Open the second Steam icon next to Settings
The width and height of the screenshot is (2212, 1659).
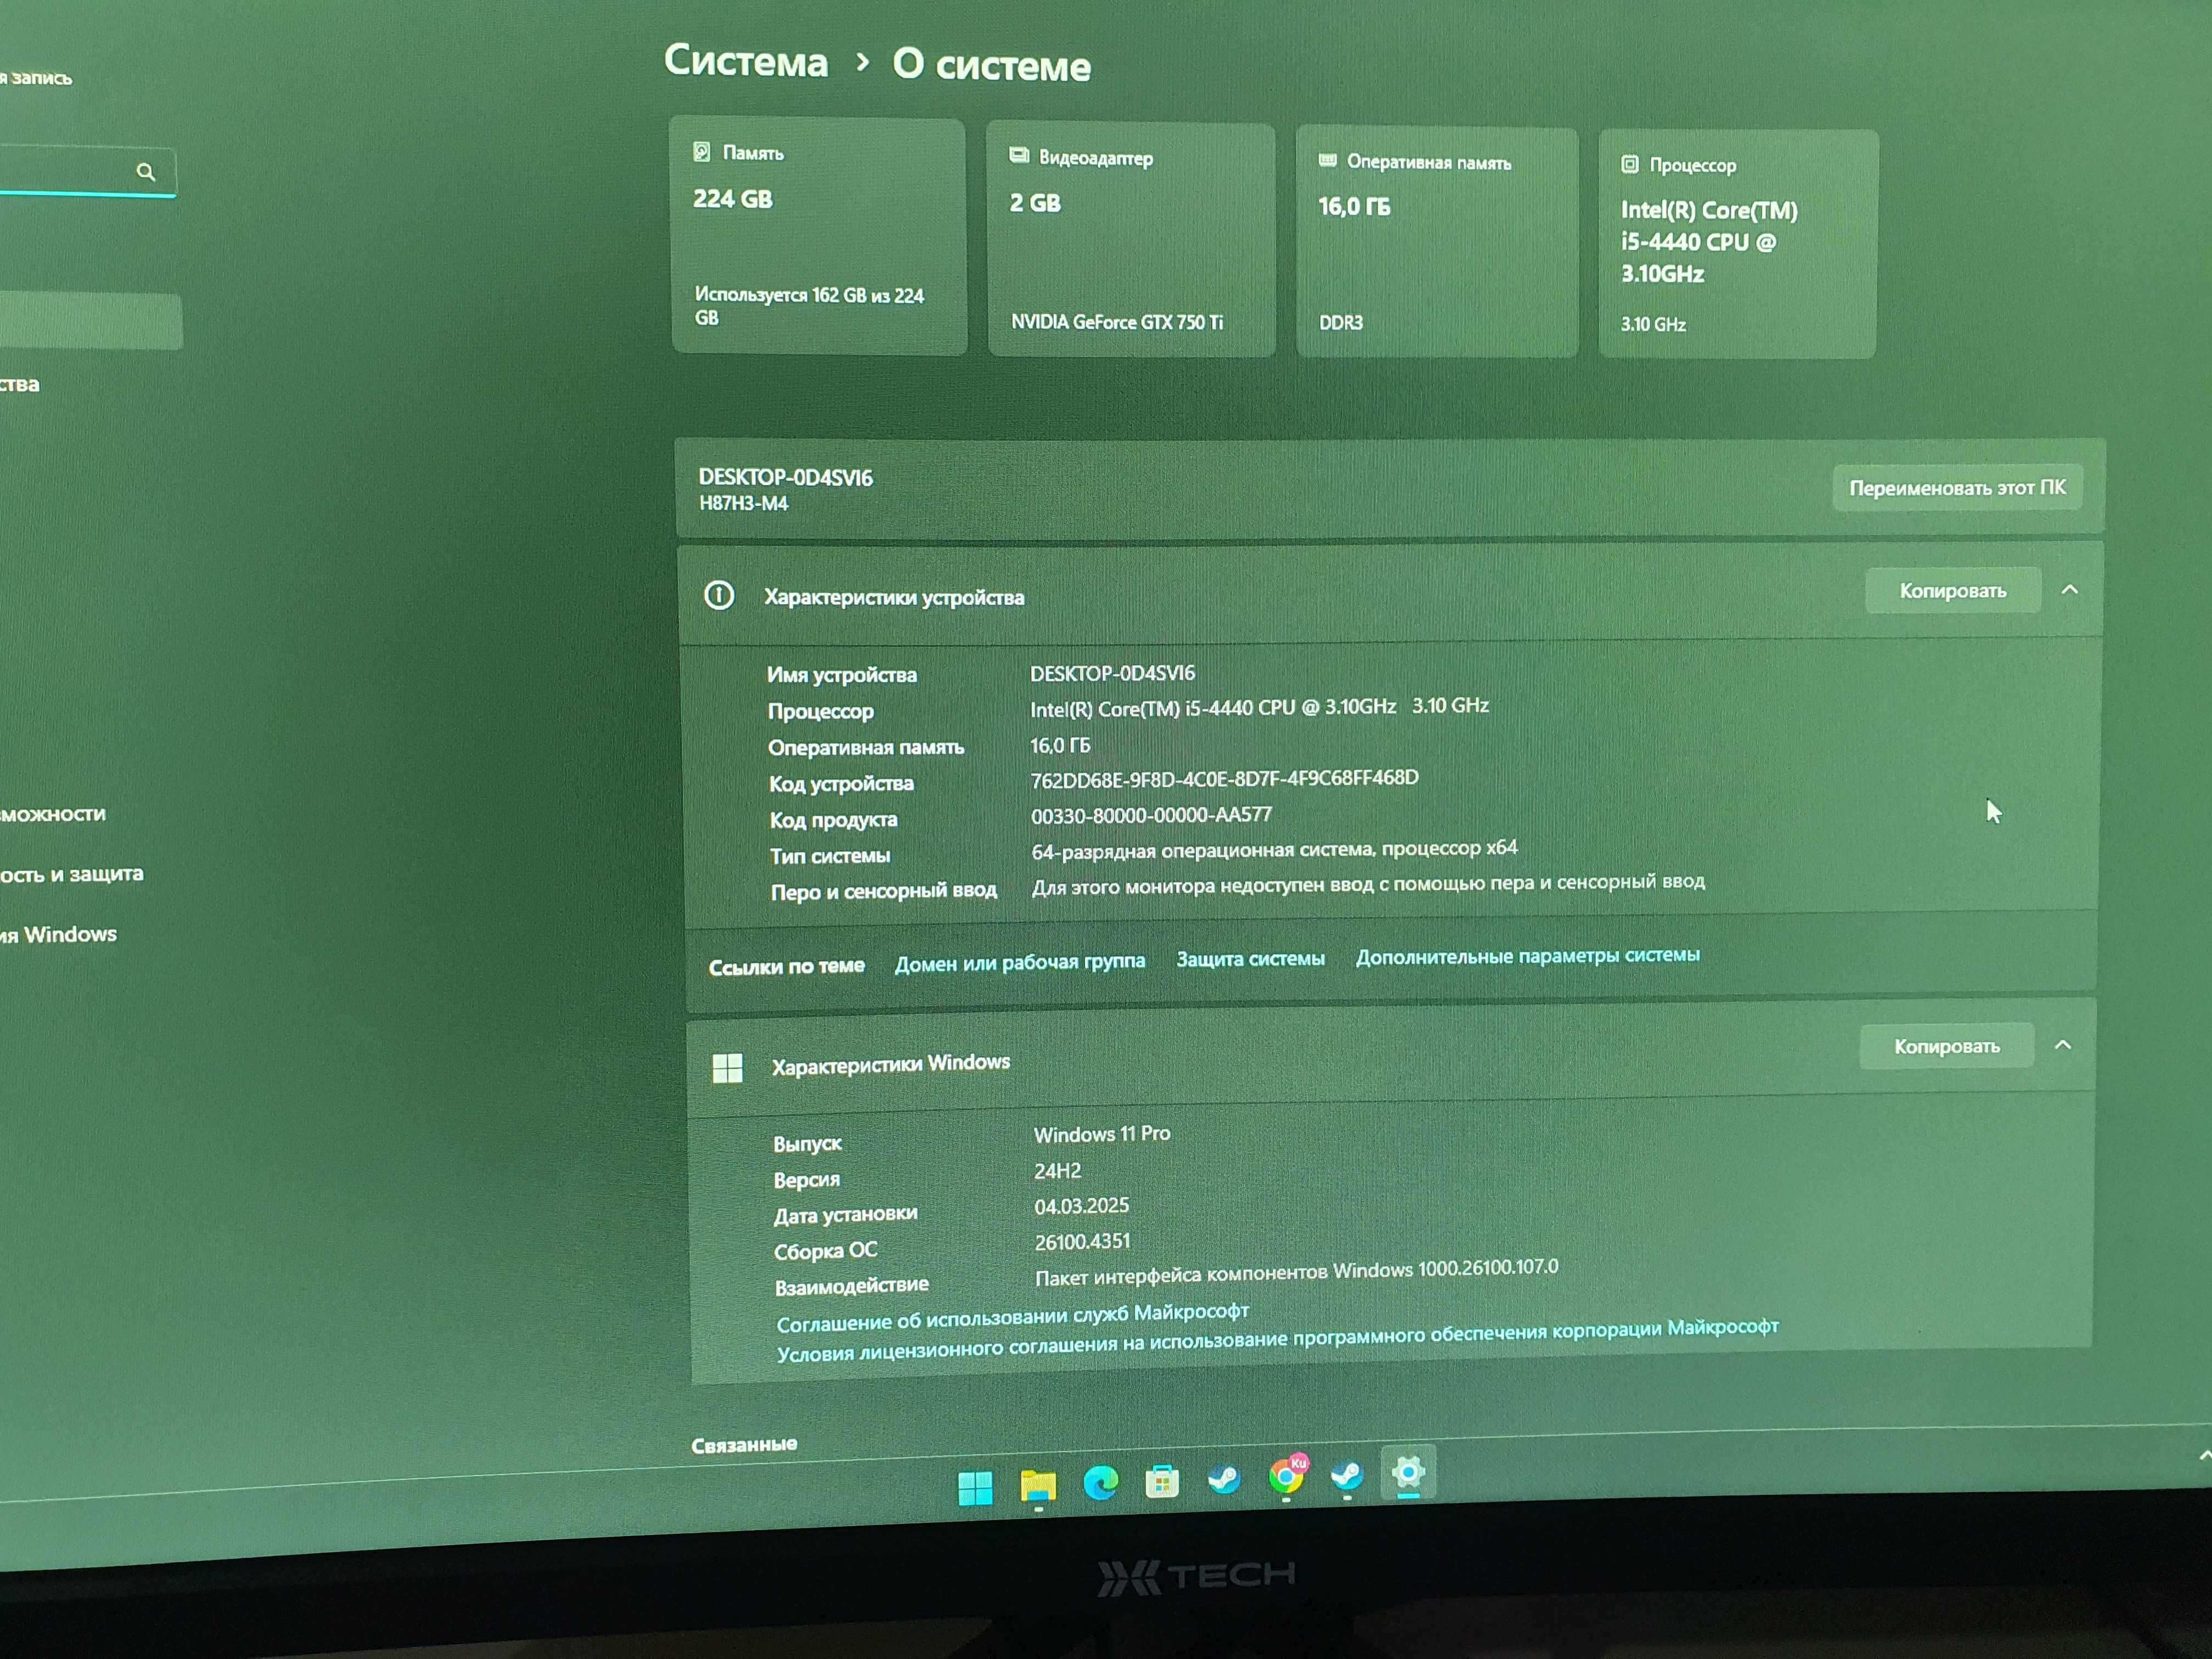(1347, 1475)
